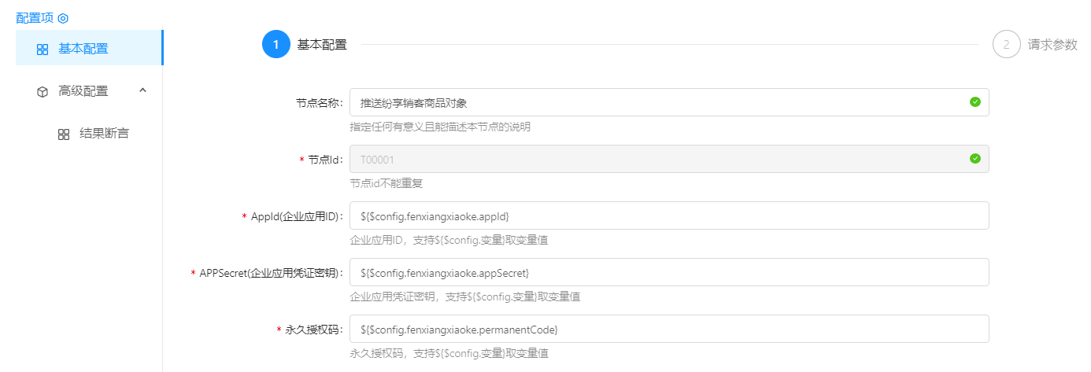Focus the AppId(企业应用ID) input field
This screenshot has width=1091, height=372.
pos(669,215)
